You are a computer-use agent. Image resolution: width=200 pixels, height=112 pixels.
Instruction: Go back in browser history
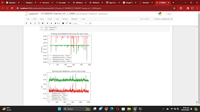pos(3,8)
